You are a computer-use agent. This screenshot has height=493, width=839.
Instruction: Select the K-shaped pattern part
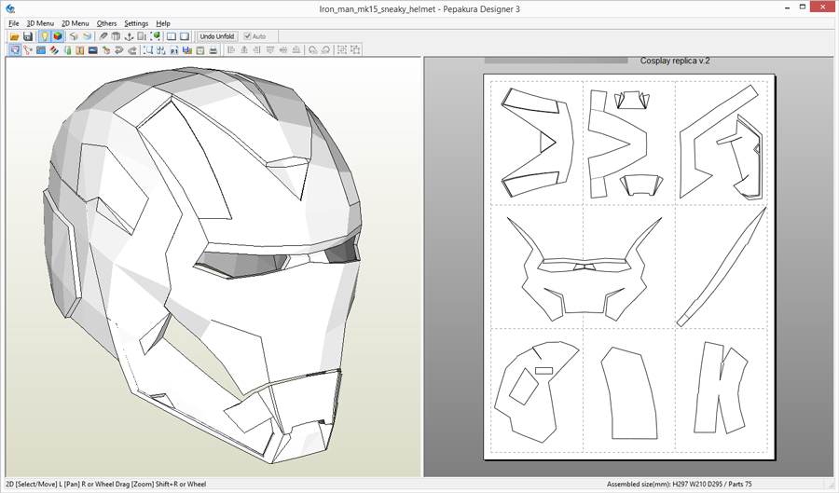tap(721, 388)
